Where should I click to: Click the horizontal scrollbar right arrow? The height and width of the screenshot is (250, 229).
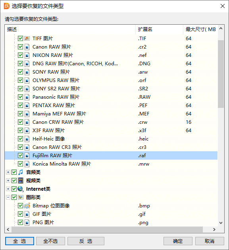[214, 229]
